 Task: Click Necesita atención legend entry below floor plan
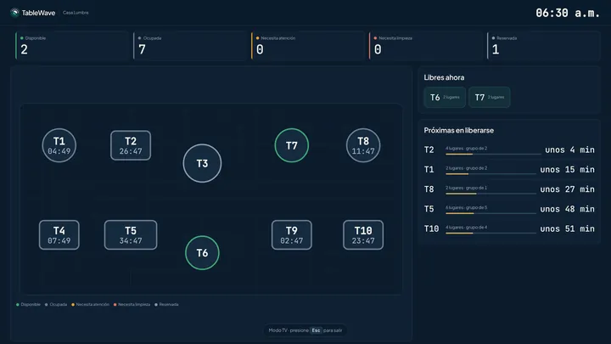click(90, 304)
